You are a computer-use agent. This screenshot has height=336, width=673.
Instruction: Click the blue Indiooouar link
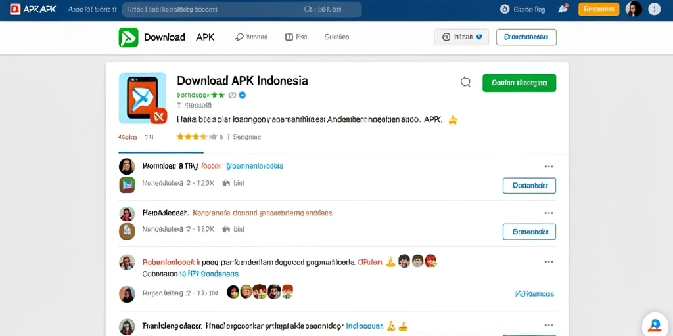click(364, 325)
